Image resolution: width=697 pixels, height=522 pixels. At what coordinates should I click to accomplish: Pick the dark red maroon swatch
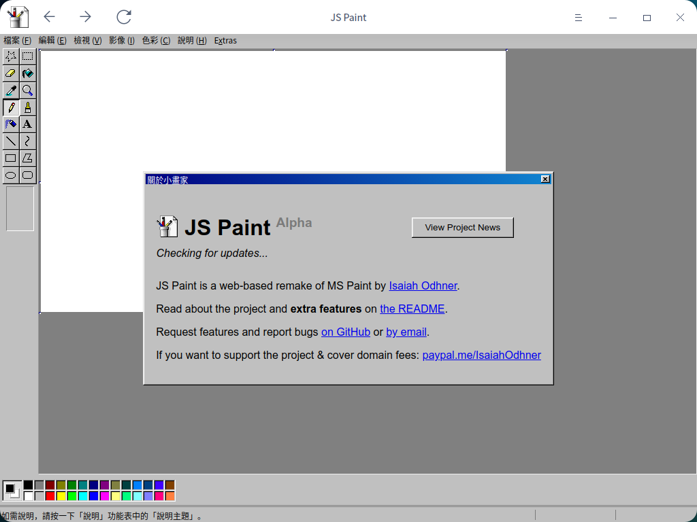(x=50, y=485)
